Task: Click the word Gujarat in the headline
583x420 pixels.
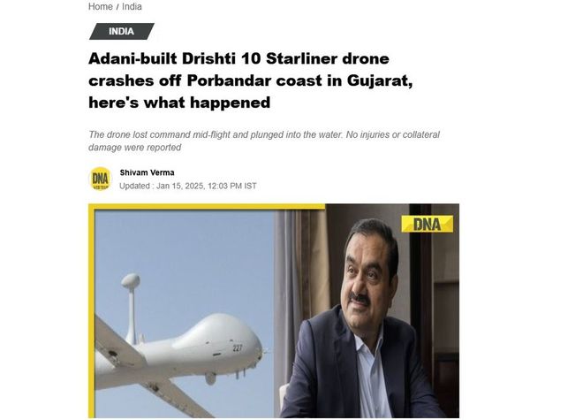Action: pos(380,80)
